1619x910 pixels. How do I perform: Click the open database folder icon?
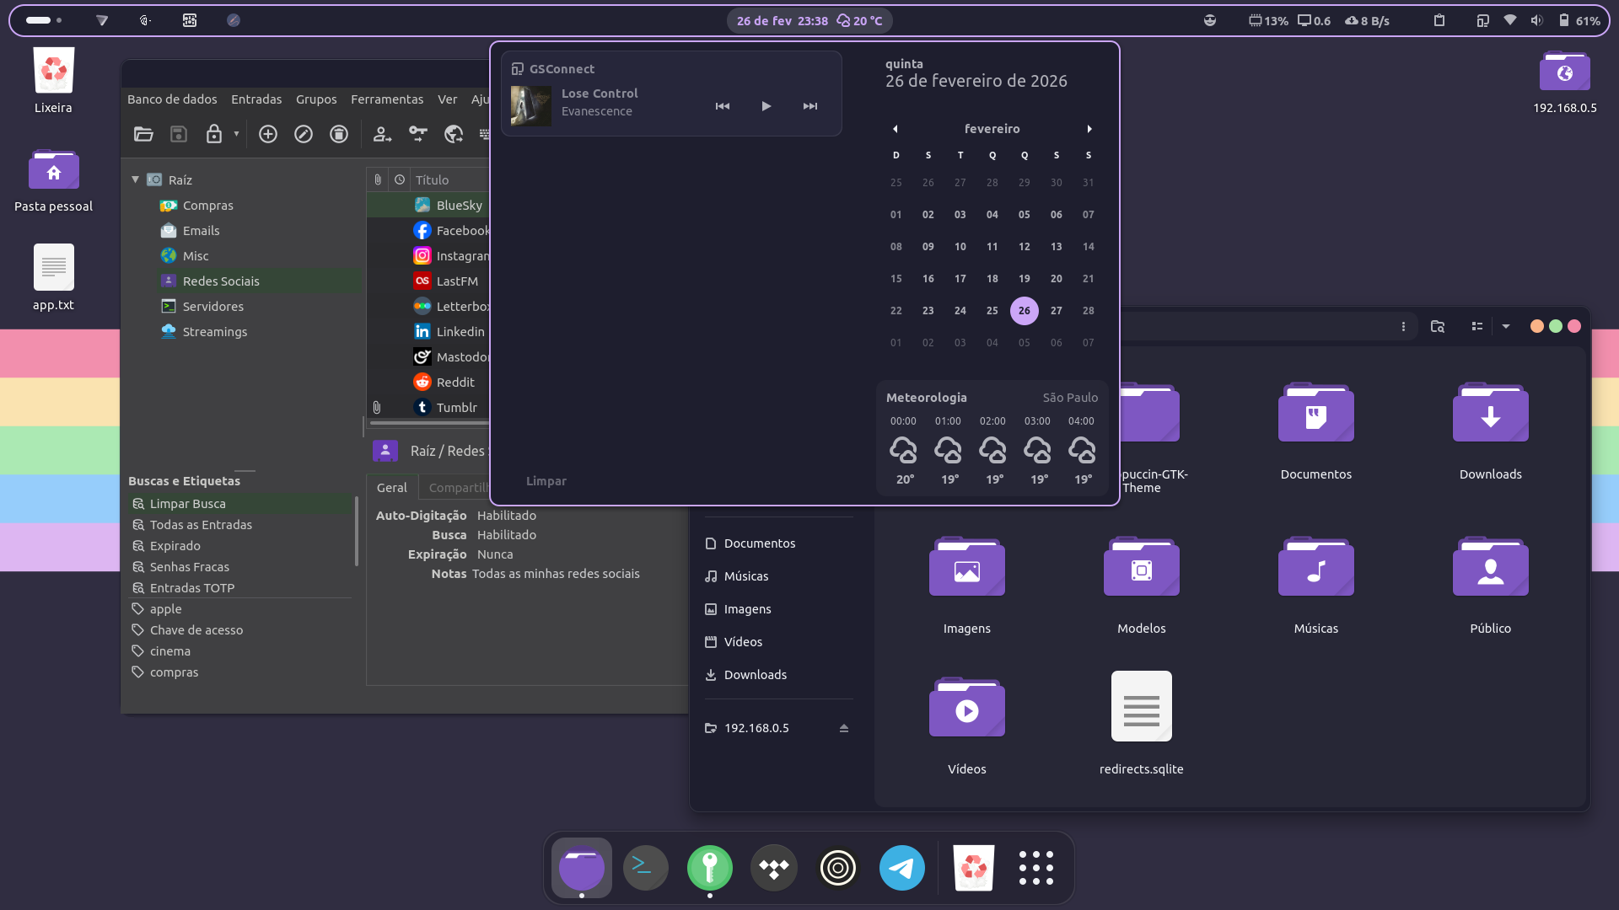(x=143, y=134)
